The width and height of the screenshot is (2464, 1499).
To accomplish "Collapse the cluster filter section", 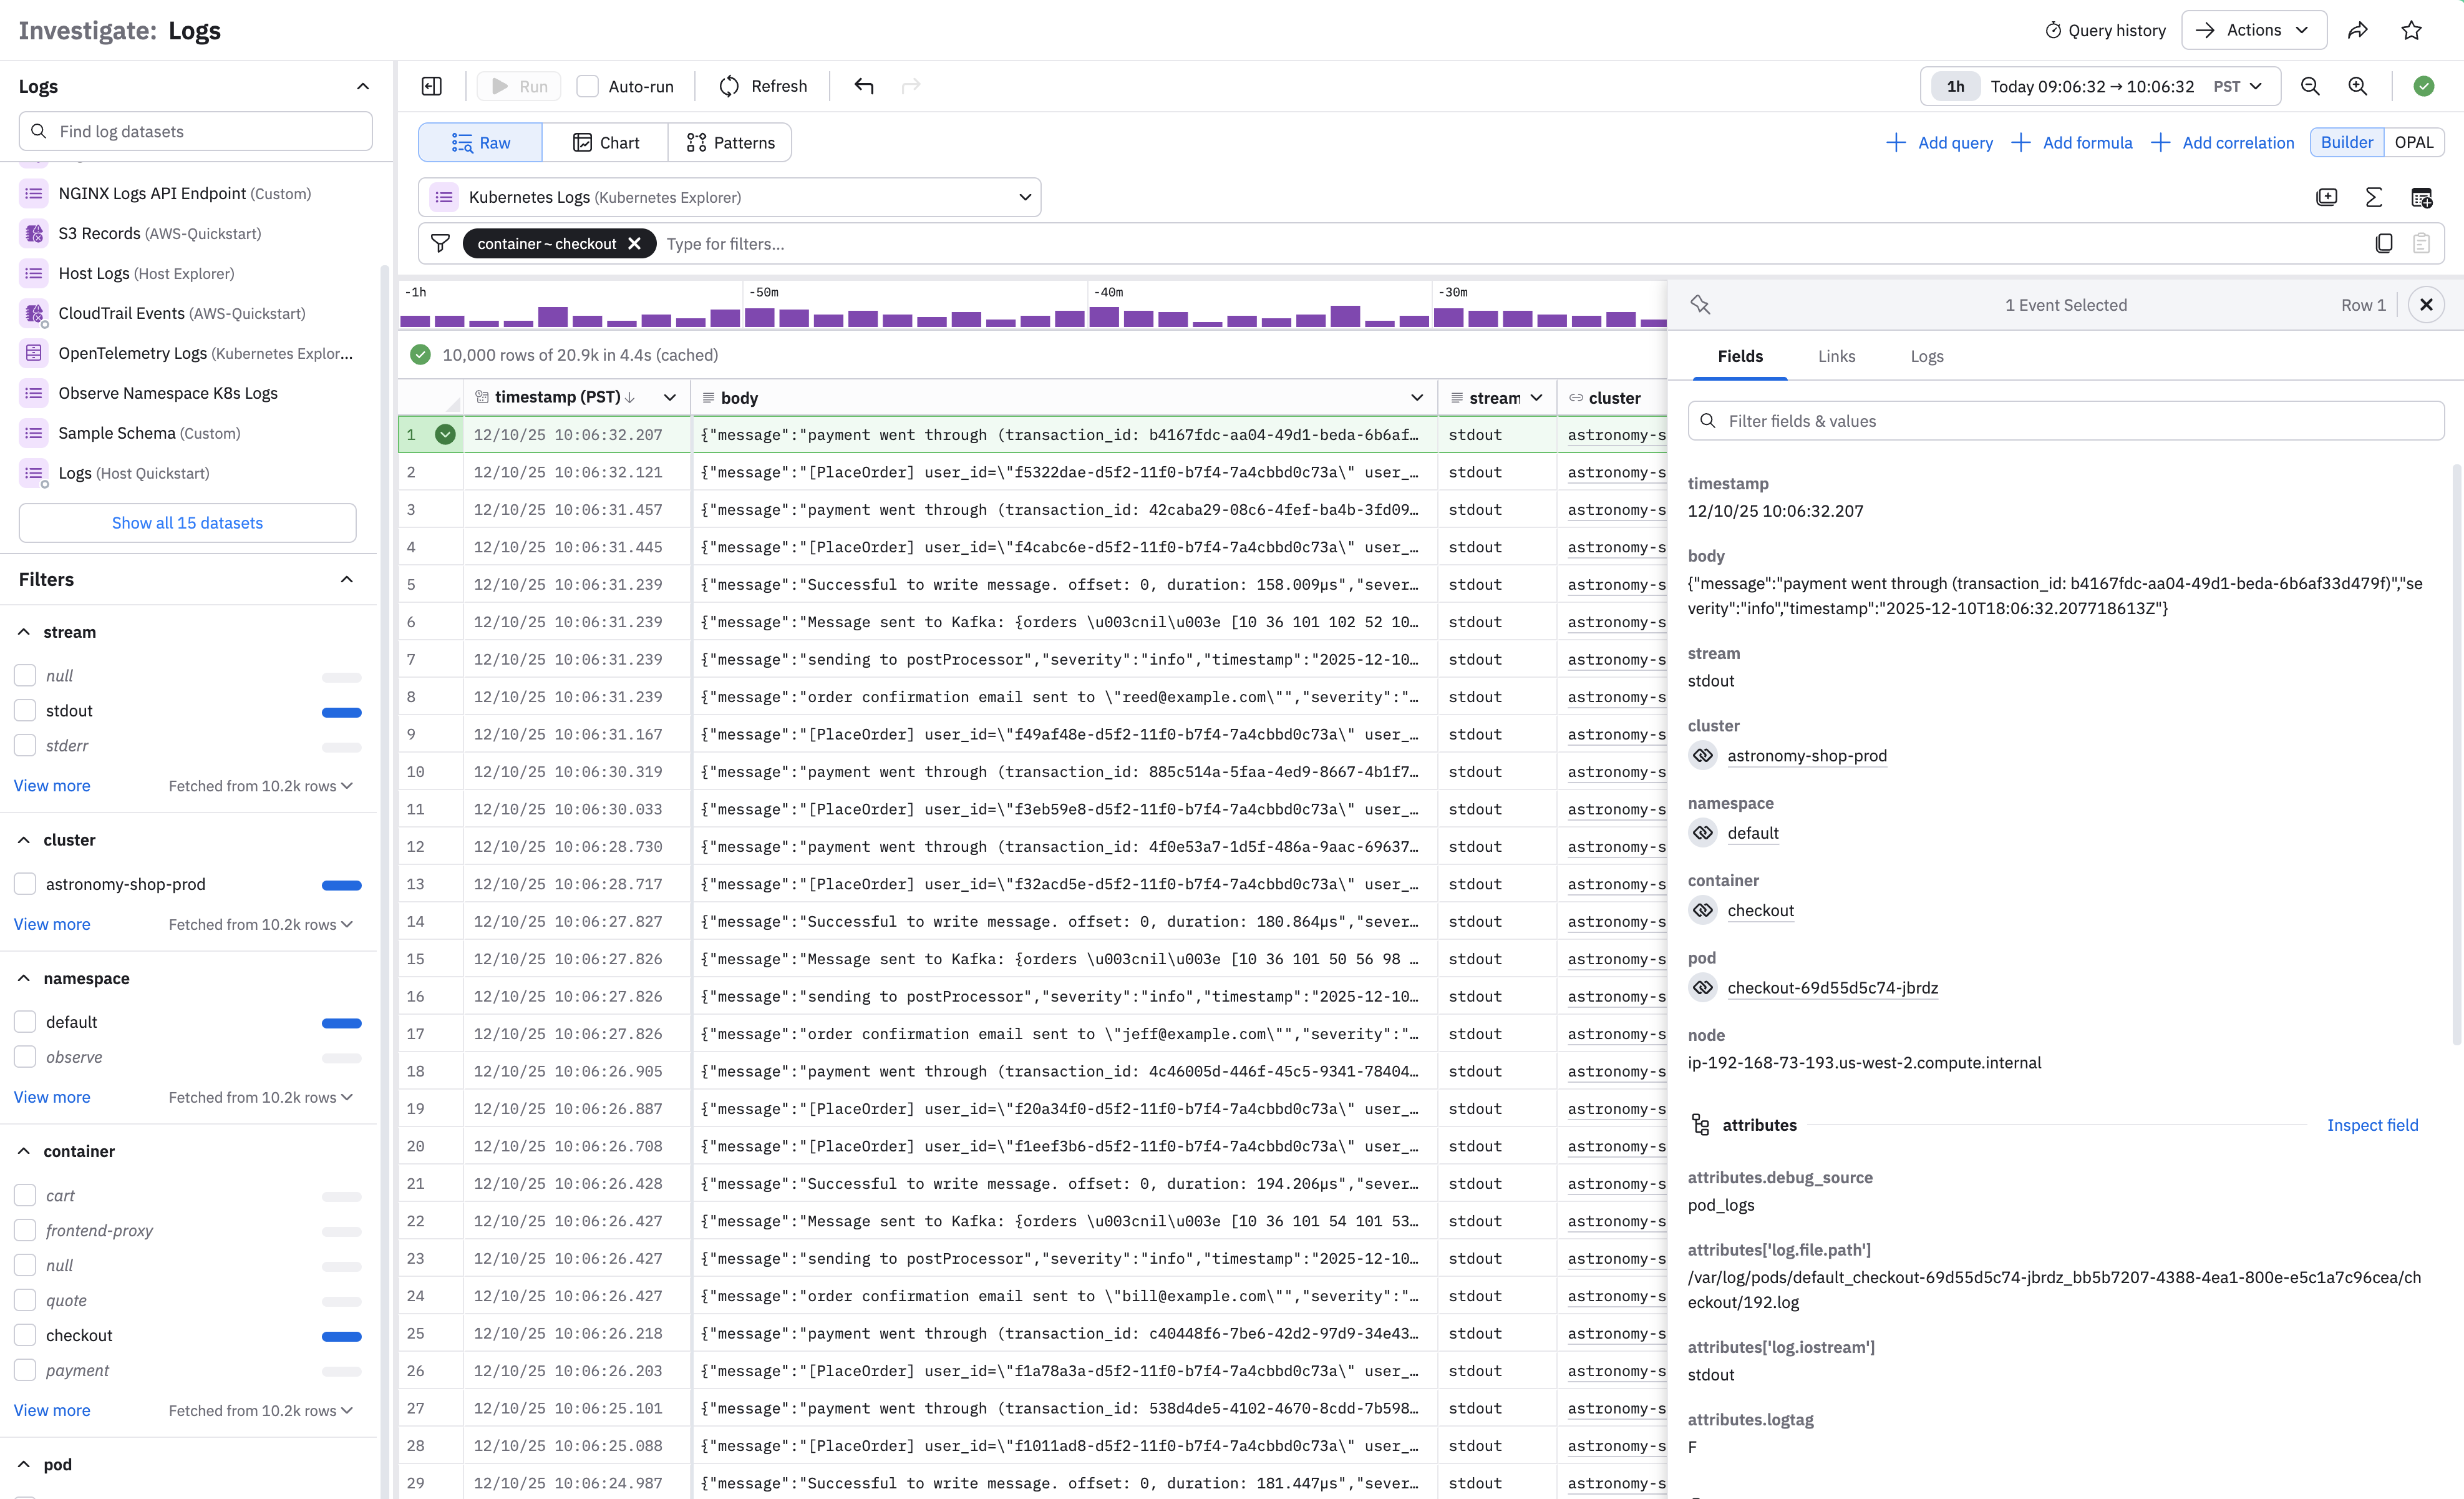I will pos(24,839).
